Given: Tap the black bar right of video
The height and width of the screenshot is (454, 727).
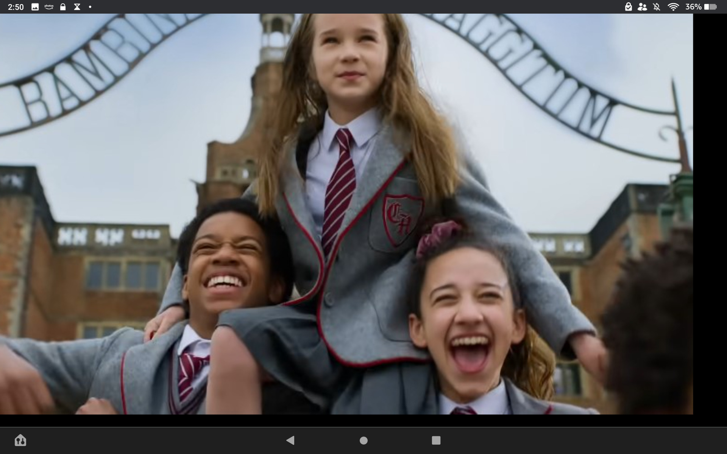Looking at the screenshot, I should (x=710, y=214).
